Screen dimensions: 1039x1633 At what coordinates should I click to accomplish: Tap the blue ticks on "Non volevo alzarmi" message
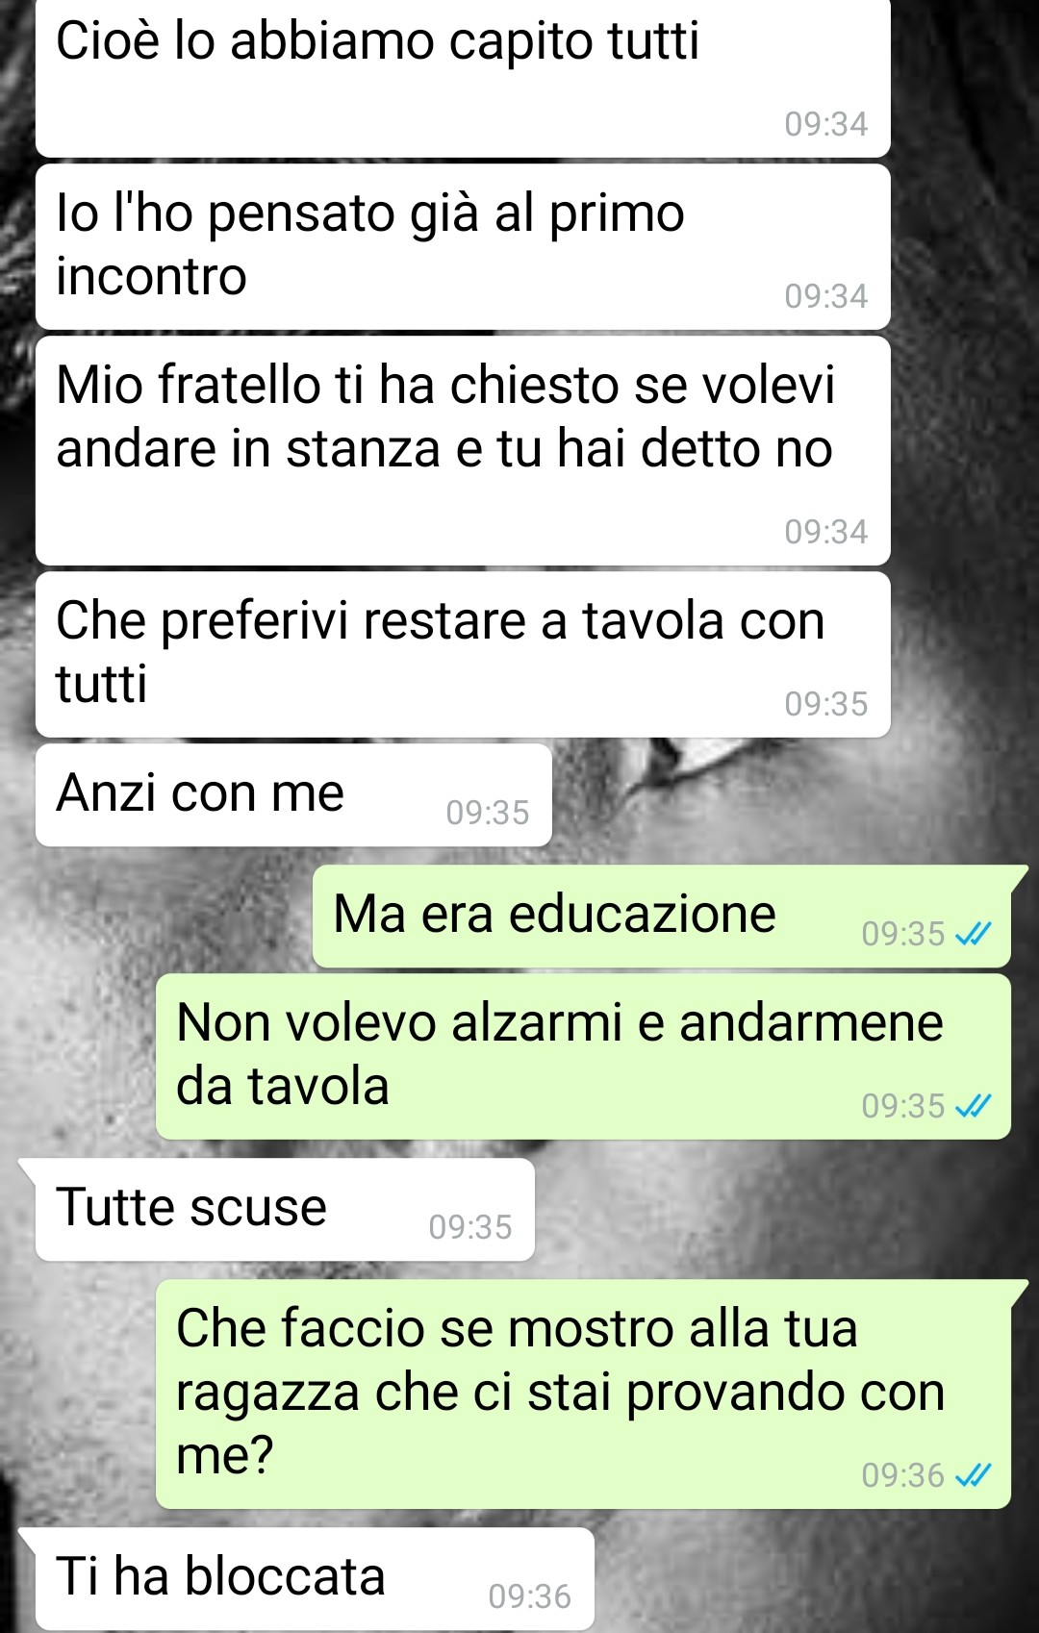point(973,1106)
